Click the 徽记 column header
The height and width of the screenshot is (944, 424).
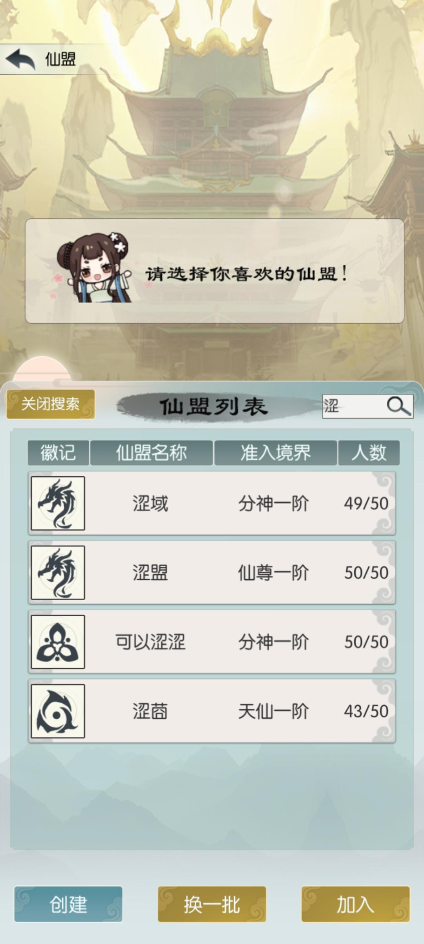pyautogui.click(x=58, y=453)
